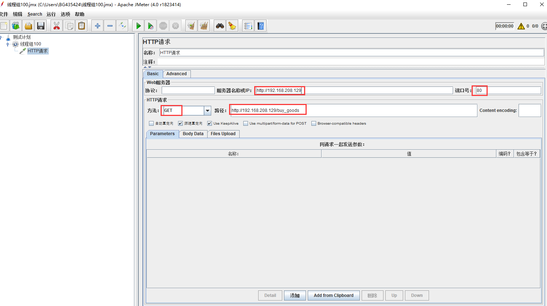Image resolution: width=547 pixels, height=306 pixels.
Task: Click the Up button
Action: pos(394,295)
